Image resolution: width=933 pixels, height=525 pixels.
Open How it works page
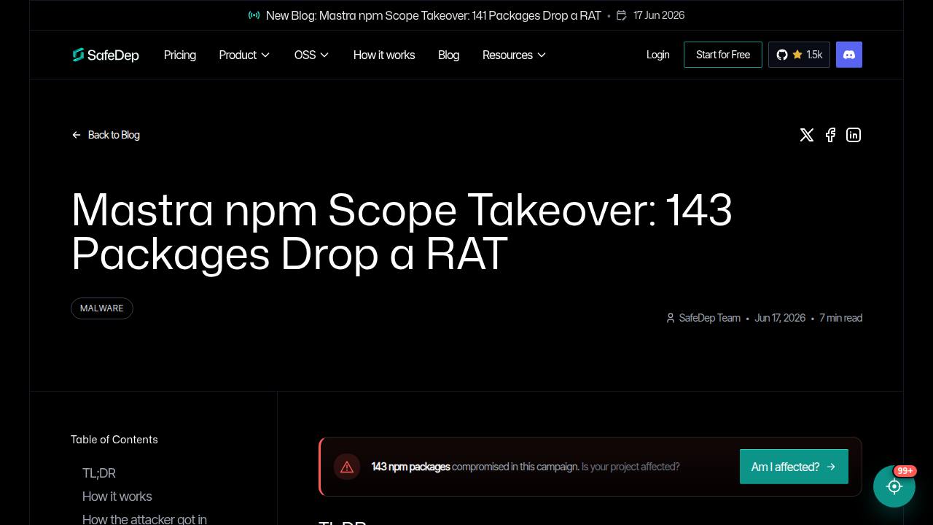[x=384, y=55]
